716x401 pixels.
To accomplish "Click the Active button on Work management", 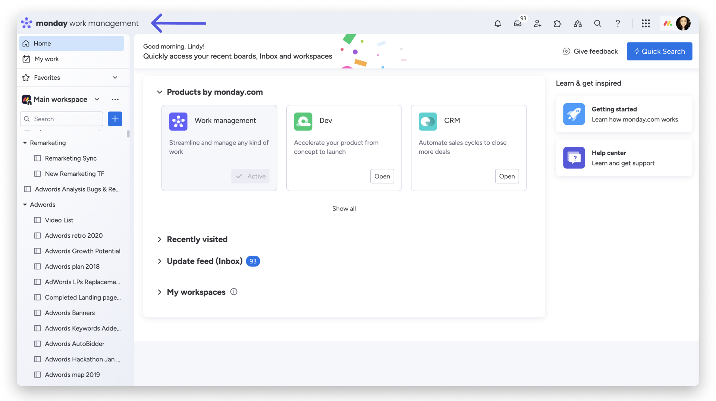I will click(x=250, y=176).
